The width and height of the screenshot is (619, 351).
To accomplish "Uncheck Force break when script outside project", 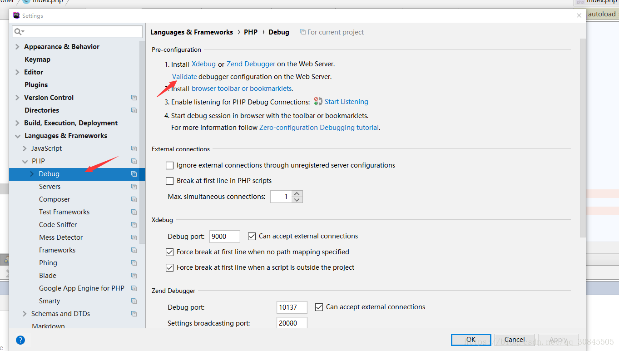I will pos(169,267).
